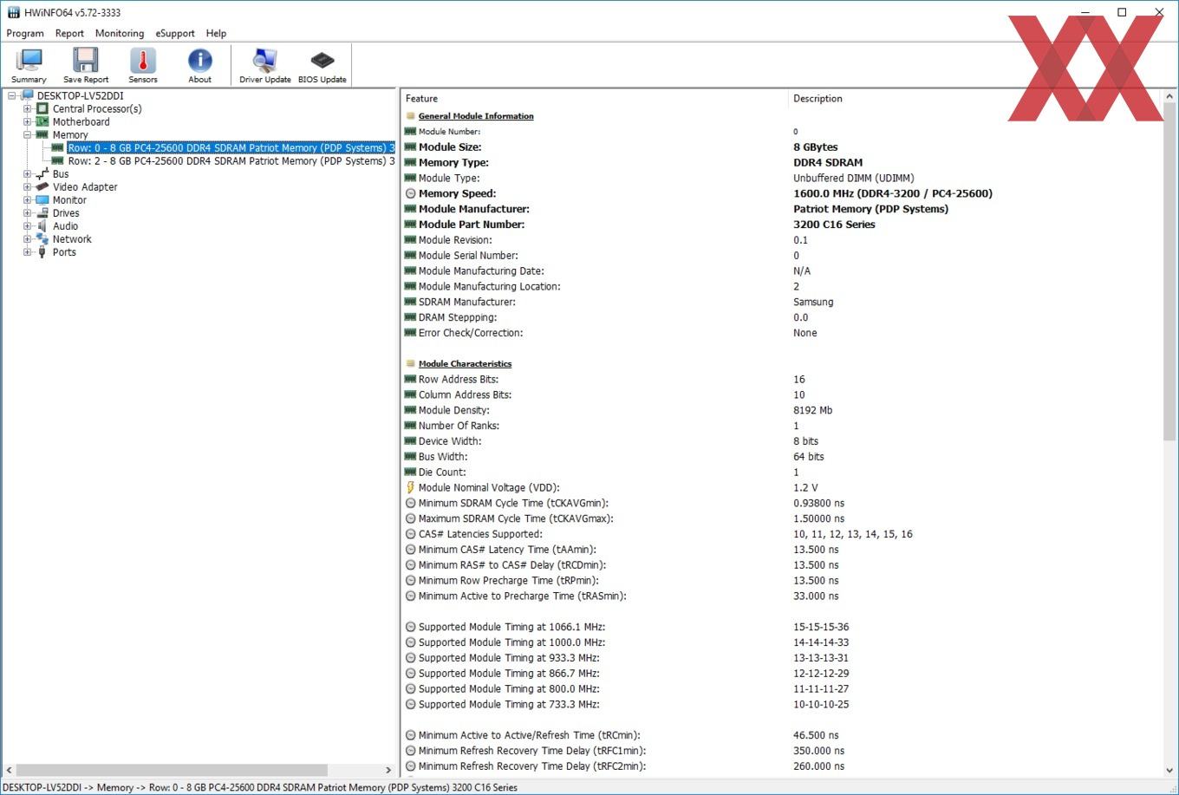Click the status bar path text

(x=260, y=787)
